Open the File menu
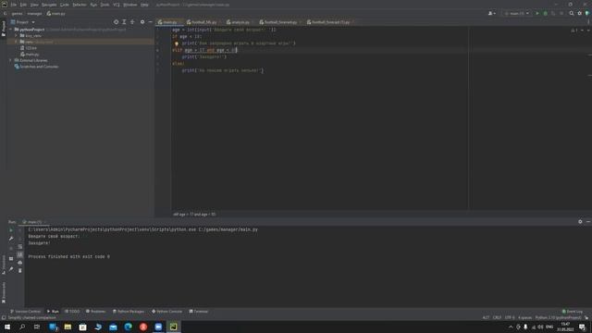592x333 pixels. click(14, 5)
